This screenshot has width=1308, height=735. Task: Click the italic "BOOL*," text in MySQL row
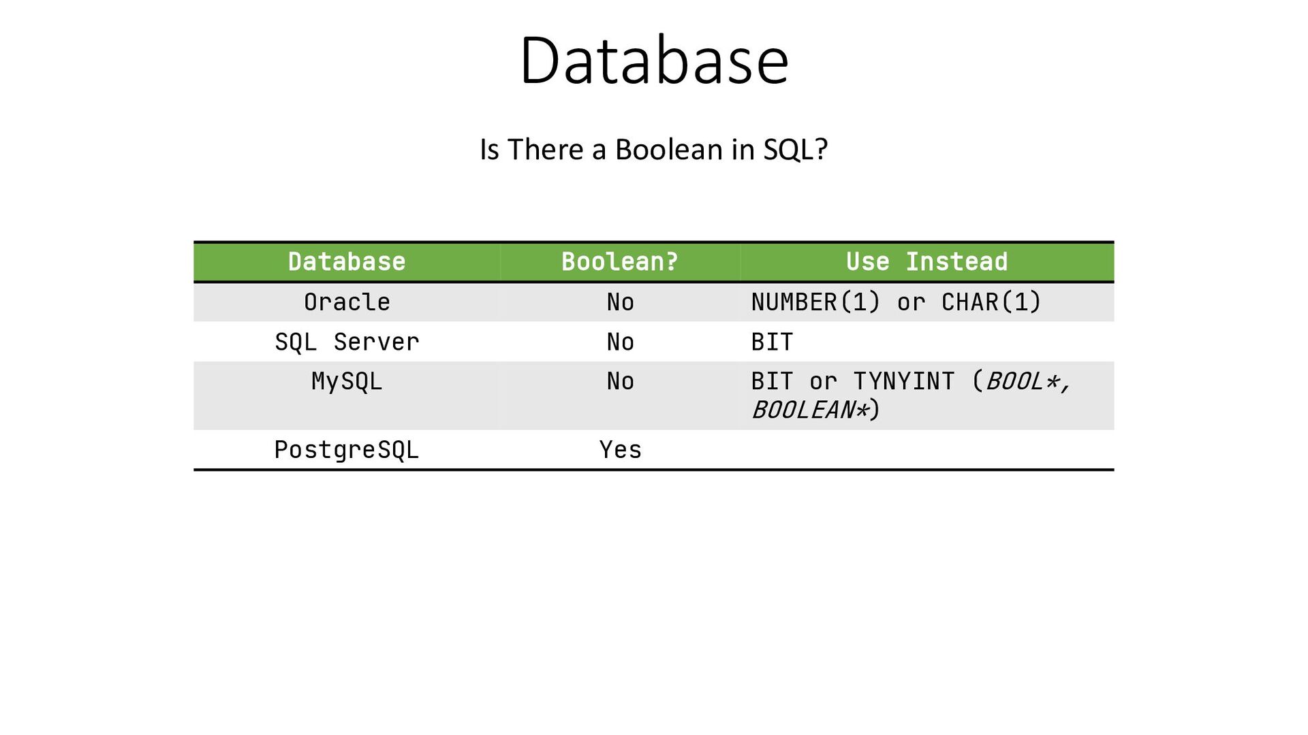1028,381
